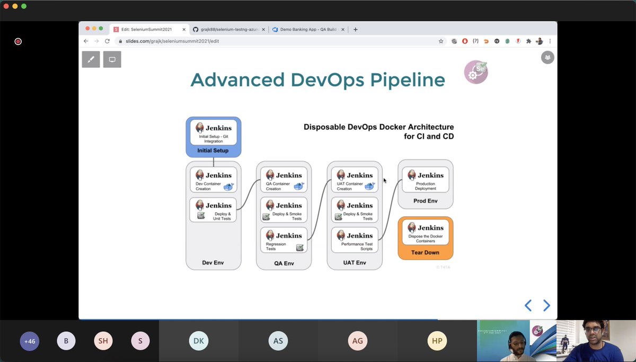Click the Production Deployment Jenkins box
The height and width of the screenshot is (362, 636).
(426, 180)
